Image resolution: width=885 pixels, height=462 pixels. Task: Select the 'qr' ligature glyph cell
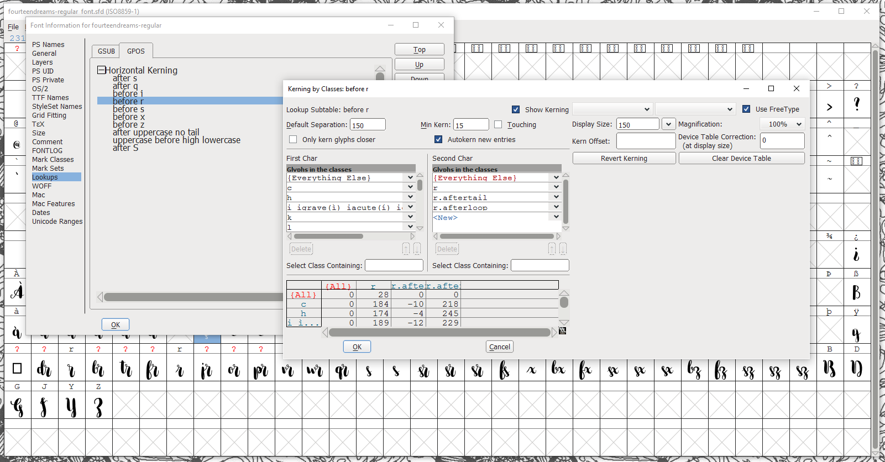click(x=342, y=369)
